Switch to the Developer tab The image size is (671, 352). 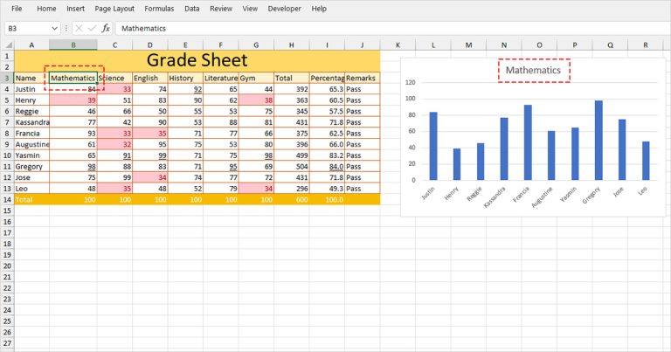pyautogui.click(x=284, y=8)
